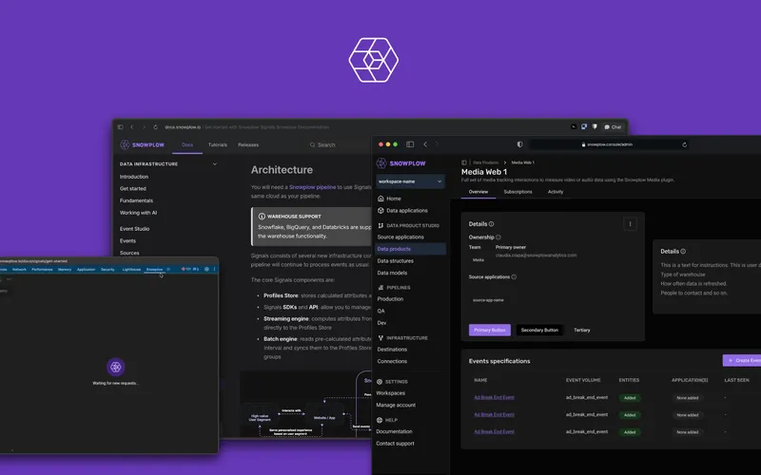
Task: Go back in the console browser window
Action: coord(425,144)
